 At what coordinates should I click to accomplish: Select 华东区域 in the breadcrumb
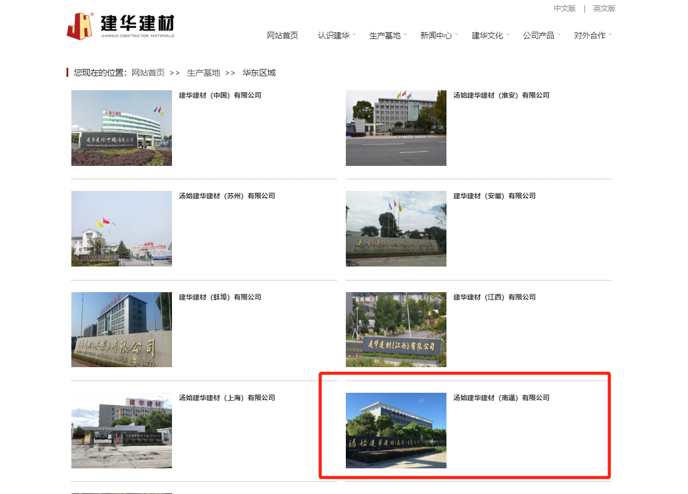click(259, 73)
